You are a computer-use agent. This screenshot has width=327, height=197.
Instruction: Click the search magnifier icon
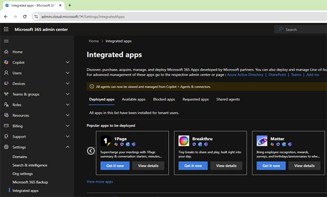[x=281, y=30]
